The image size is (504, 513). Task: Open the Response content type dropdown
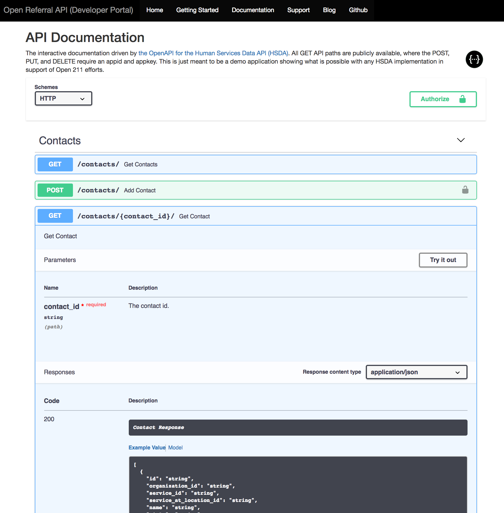416,372
